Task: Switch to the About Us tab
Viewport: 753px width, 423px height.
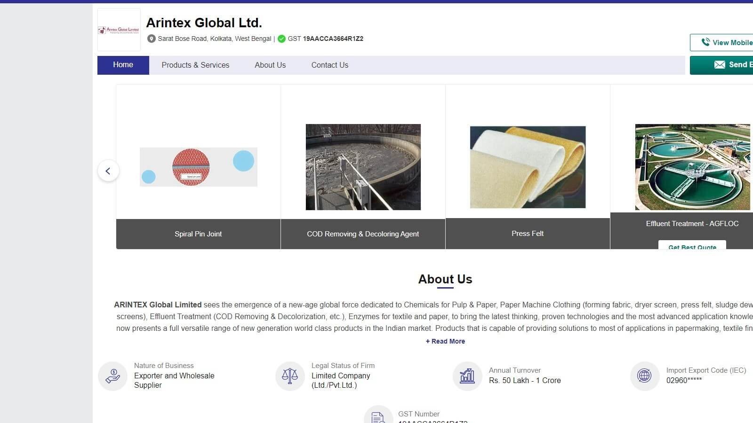Action: (270, 65)
